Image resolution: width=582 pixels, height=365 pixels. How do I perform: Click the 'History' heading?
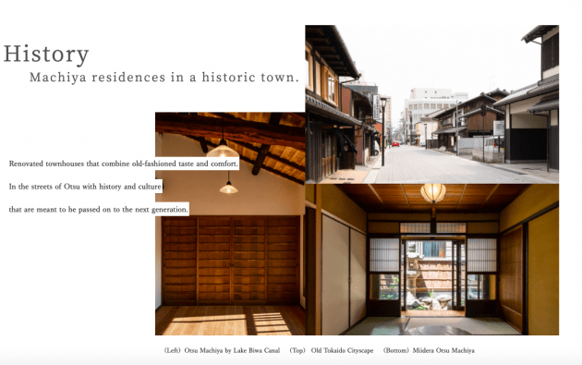tap(46, 55)
